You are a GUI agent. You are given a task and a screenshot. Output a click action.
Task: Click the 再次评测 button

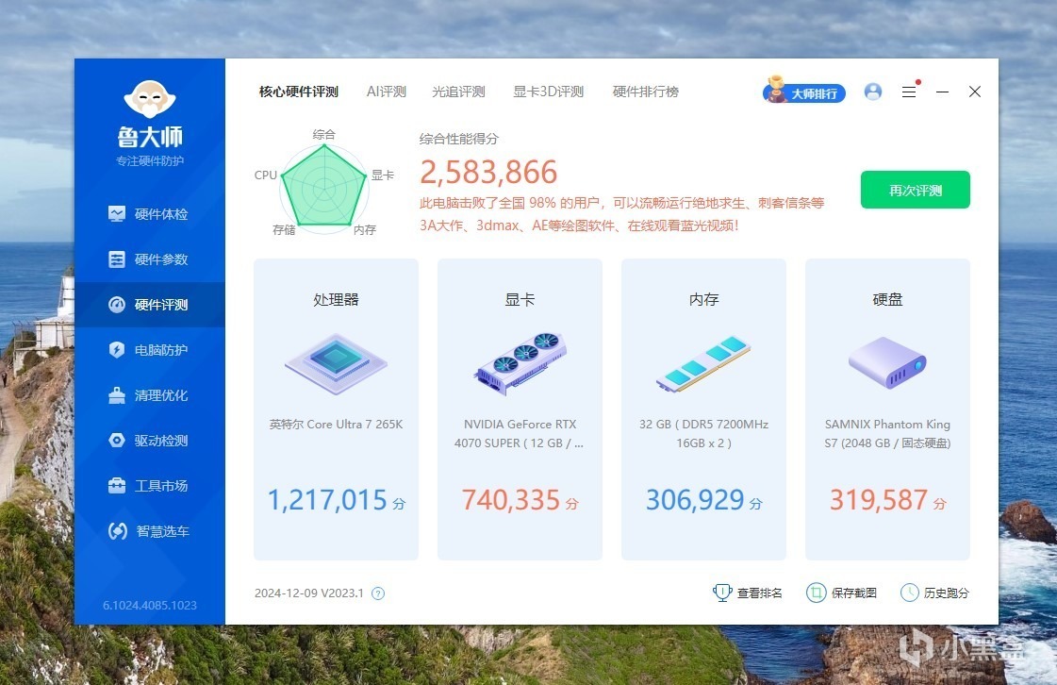[915, 191]
